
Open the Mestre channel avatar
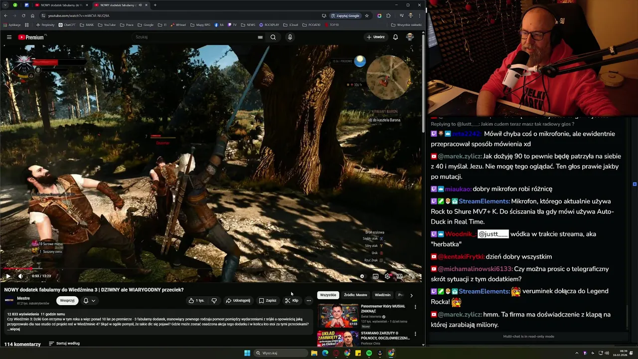(x=9, y=300)
